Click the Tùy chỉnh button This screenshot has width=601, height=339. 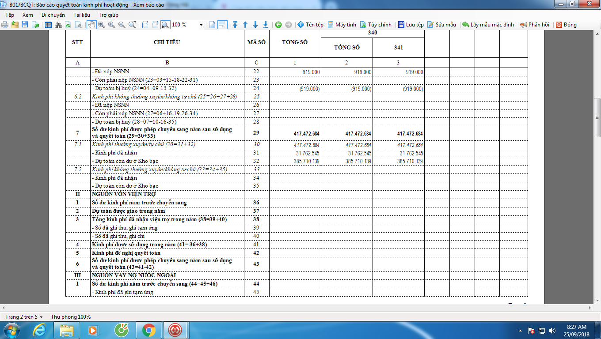[376, 25]
